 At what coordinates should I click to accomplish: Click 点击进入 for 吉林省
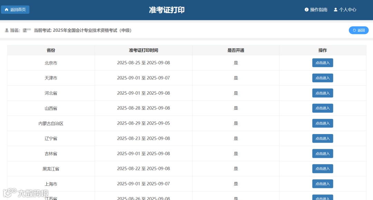tap(323, 154)
